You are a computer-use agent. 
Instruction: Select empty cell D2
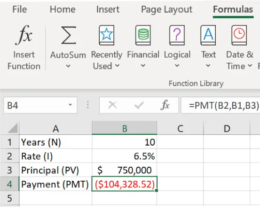tap(227, 156)
